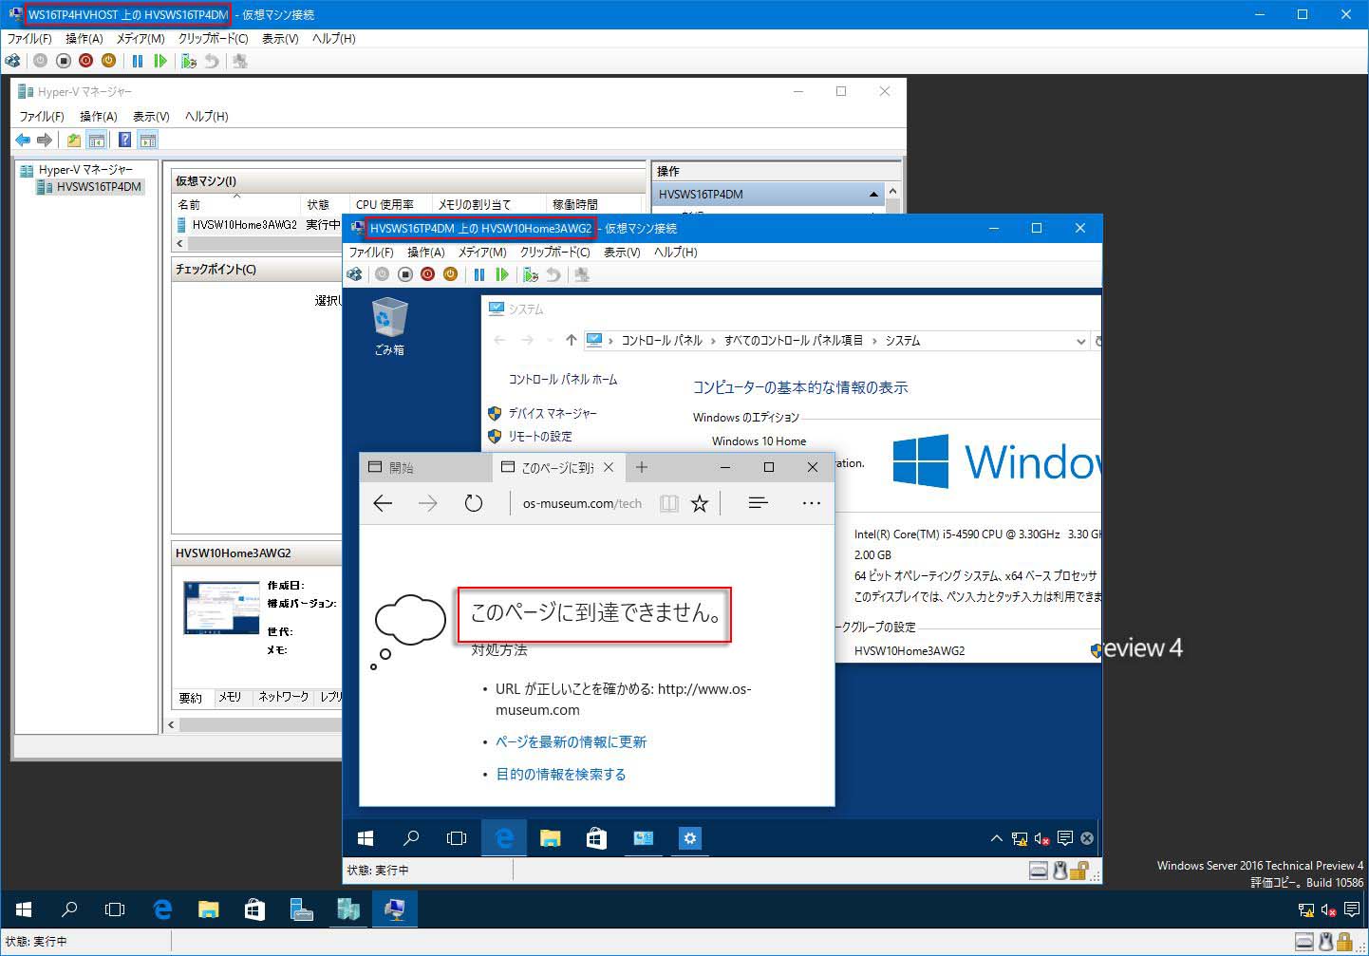Reset VM in HVSW10Home3AWG2 connection toolbar
Screen dimensions: 1369x956
tap(502, 274)
